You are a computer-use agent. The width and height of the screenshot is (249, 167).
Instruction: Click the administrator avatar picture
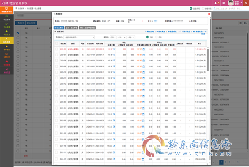(231, 3)
